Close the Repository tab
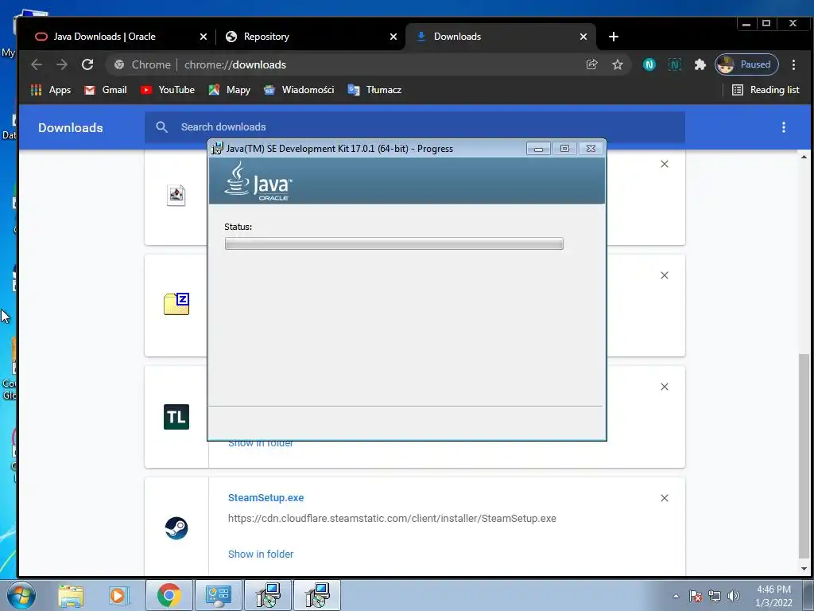Viewport: 814px width, 611px height. point(393,37)
